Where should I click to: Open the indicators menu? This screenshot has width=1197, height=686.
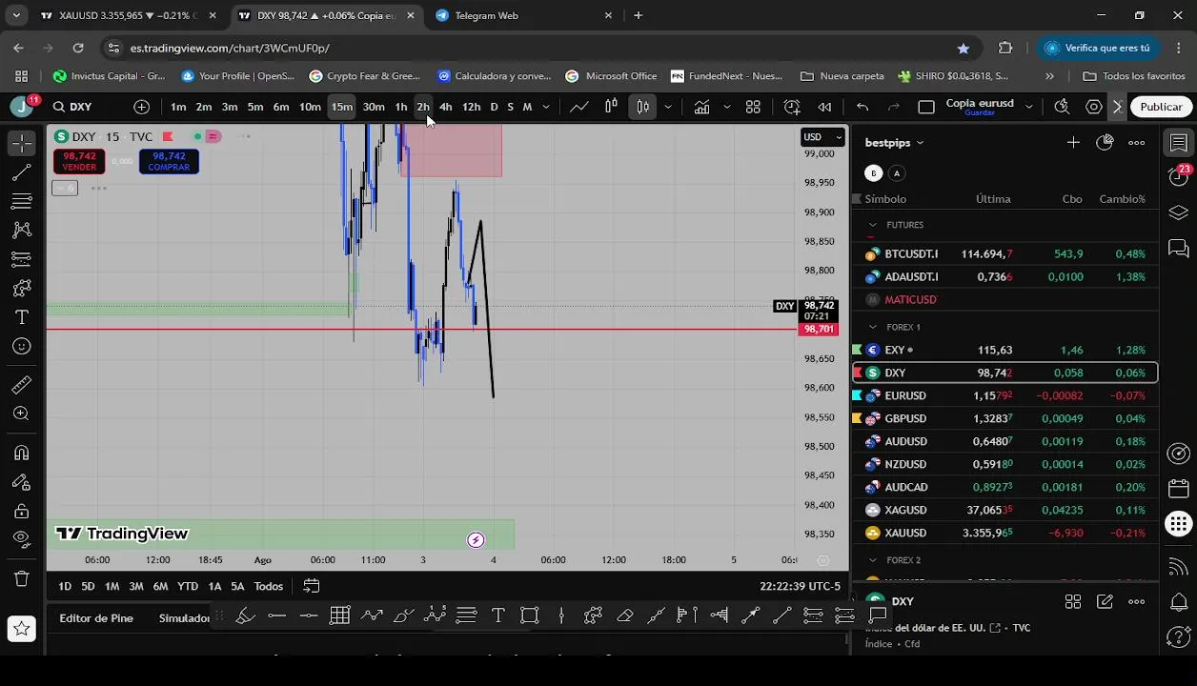click(701, 107)
